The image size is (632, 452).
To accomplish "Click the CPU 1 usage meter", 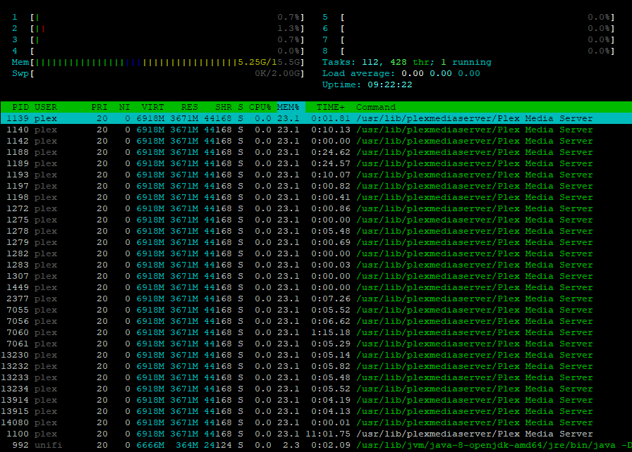I will [158, 17].
